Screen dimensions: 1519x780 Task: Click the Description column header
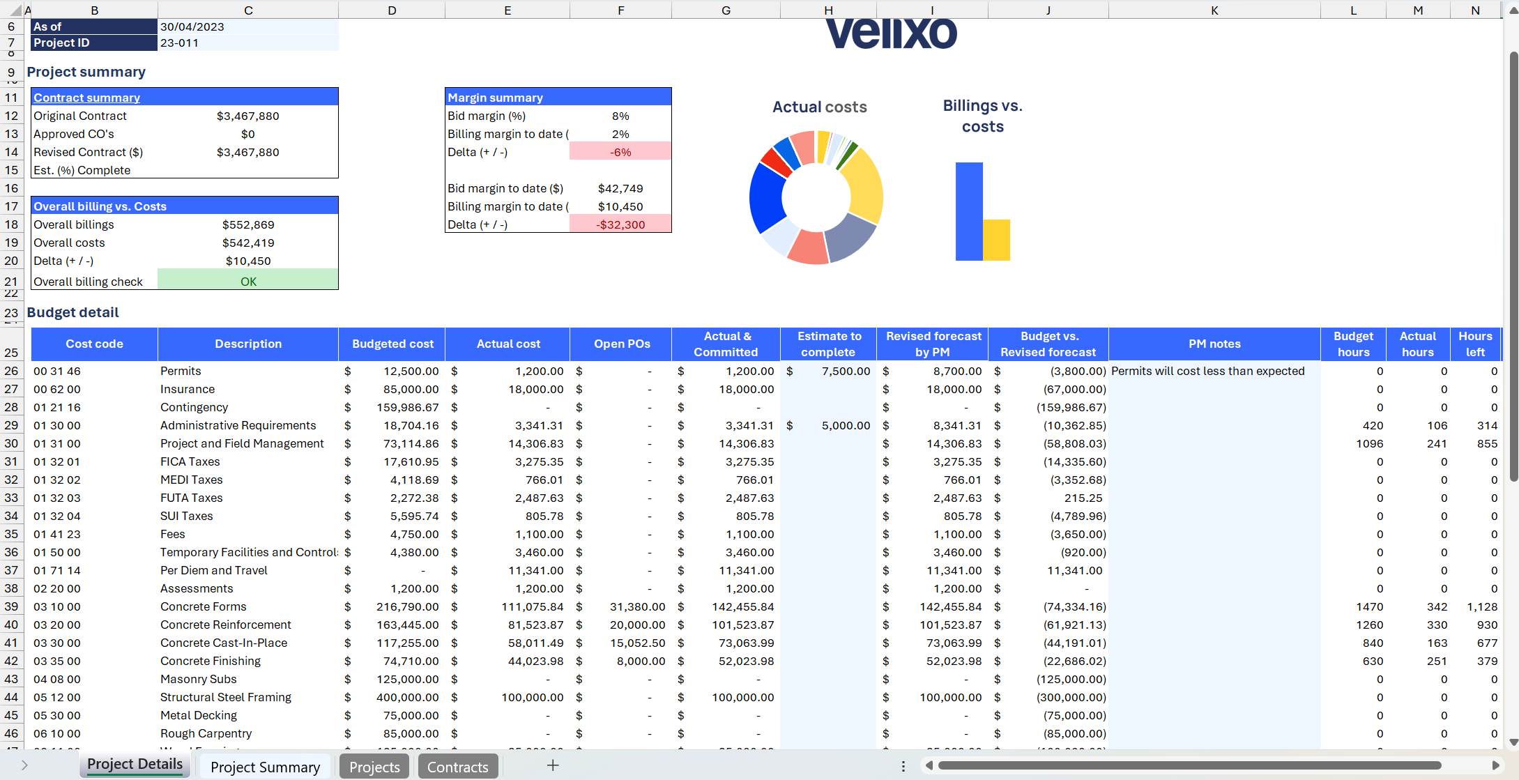coord(248,344)
